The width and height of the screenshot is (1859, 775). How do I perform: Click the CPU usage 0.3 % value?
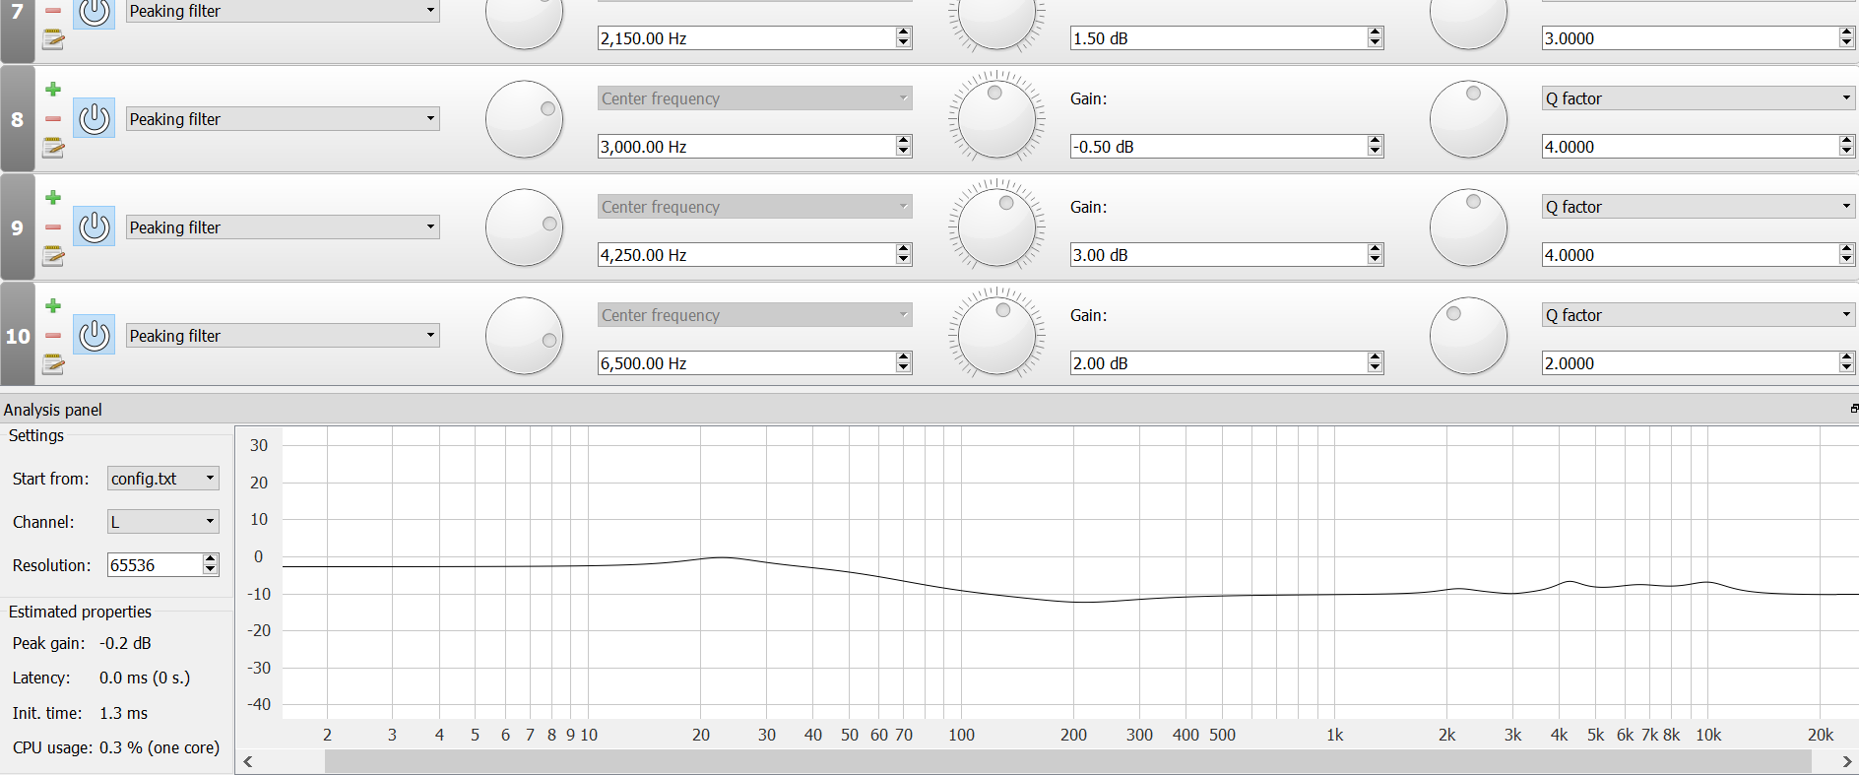[160, 747]
